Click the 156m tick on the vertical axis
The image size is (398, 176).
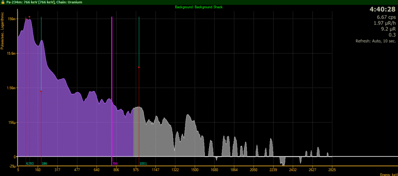[11, 19]
